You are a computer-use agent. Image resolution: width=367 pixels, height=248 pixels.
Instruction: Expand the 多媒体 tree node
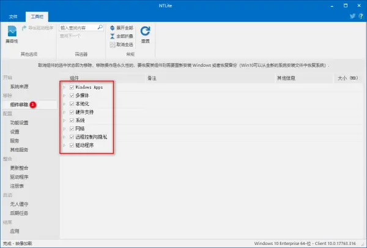(x=64, y=96)
